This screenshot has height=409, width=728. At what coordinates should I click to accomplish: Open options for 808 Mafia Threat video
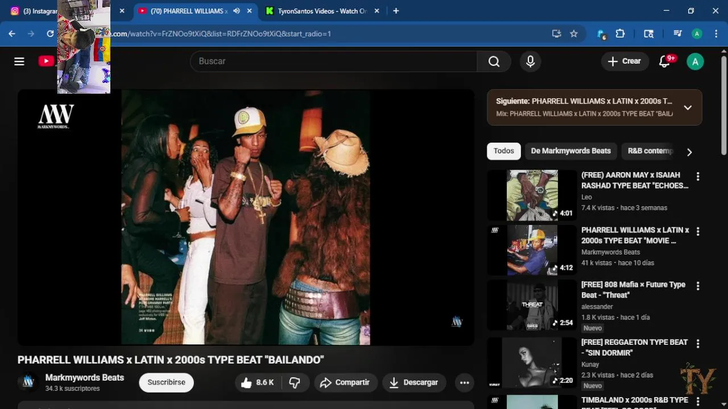point(698,286)
